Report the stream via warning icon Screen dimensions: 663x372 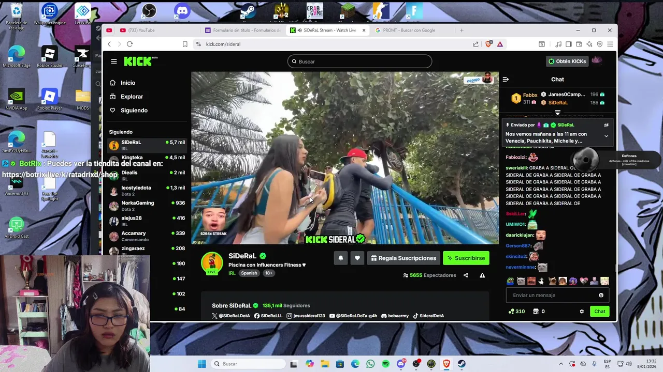(482, 275)
